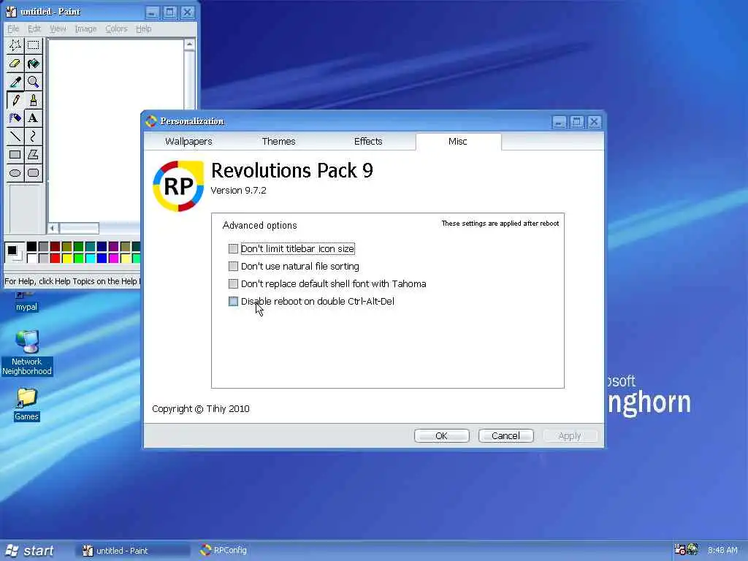Click the Paint title bar icon
The width and height of the screenshot is (748, 561).
(x=11, y=12)
